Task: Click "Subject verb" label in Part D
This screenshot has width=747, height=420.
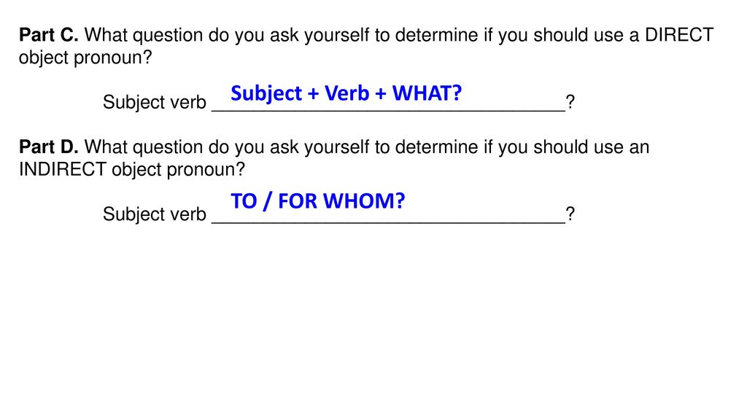Action: 155,214
